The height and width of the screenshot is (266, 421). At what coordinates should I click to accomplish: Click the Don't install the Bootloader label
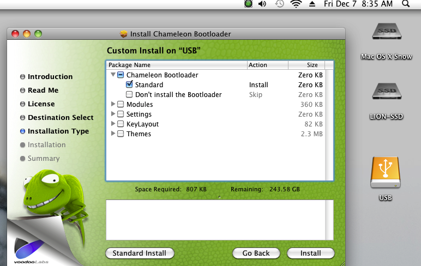coord(178,95)
